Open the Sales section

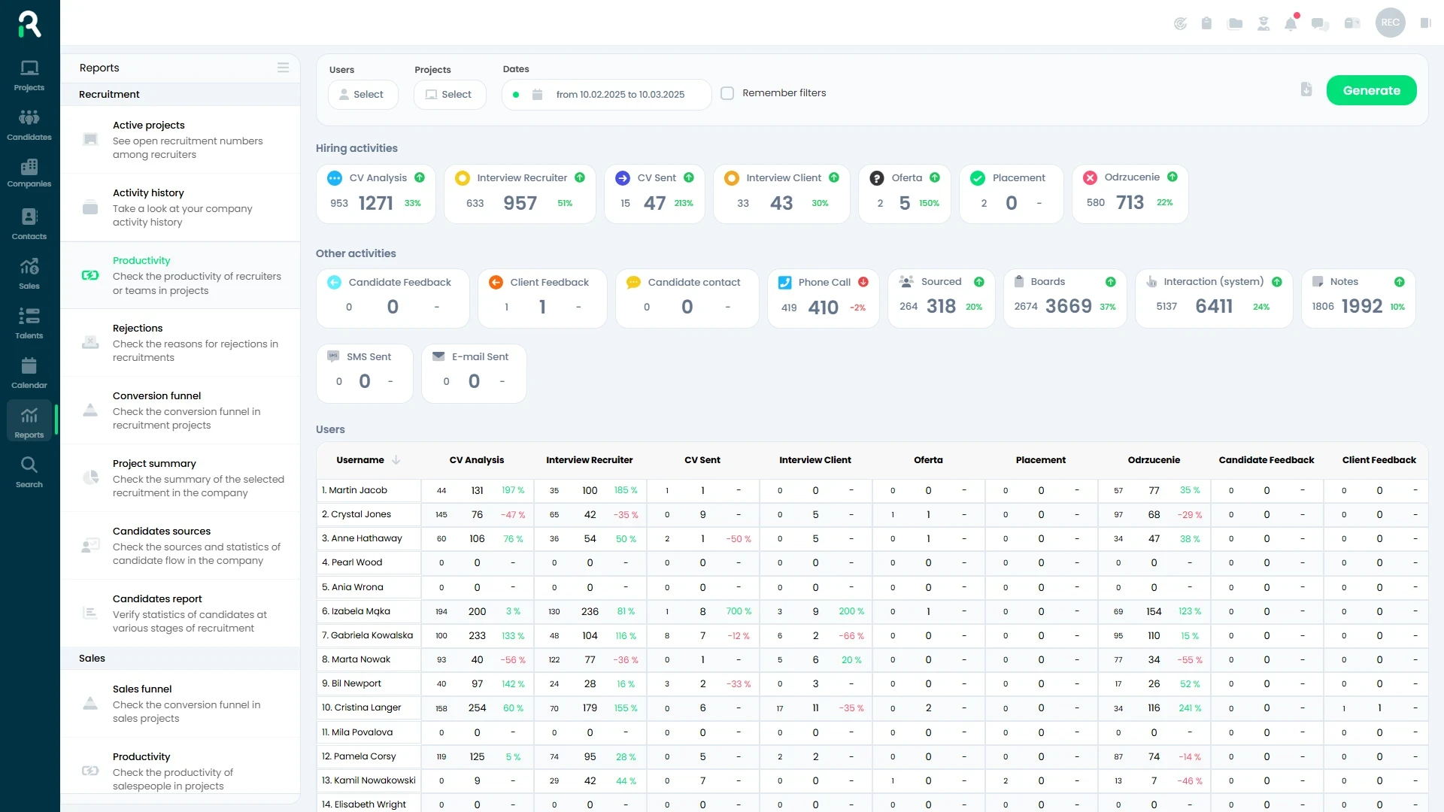point(29,273)
